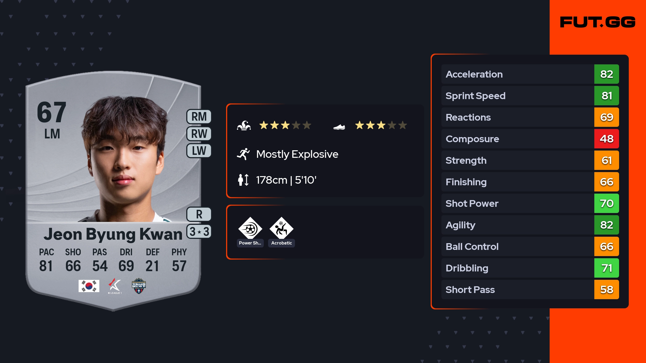Click the Acrobatic playstyle icon
The image size is (646, 363).
[281, 229]
